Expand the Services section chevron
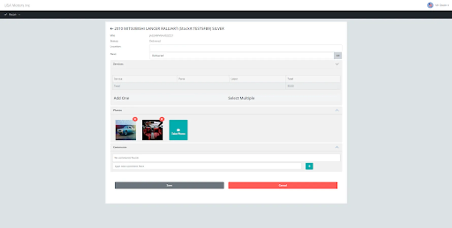The height and width of the screenshot is (228, 452). pos(337,64)
